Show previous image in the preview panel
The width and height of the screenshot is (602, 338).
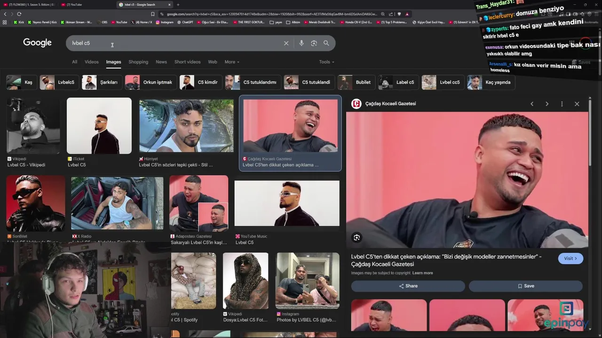[532, 104]
